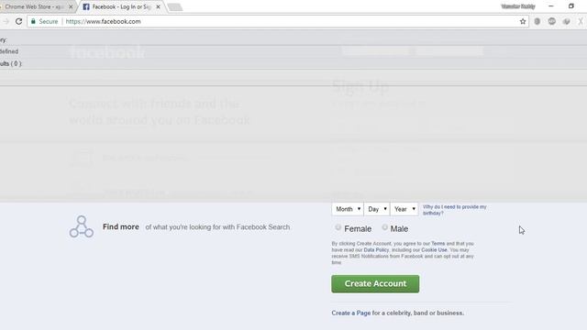Viewport: 587px width, 330px height.
Task: Close the Facebook Log In tab
Action: 158,6
